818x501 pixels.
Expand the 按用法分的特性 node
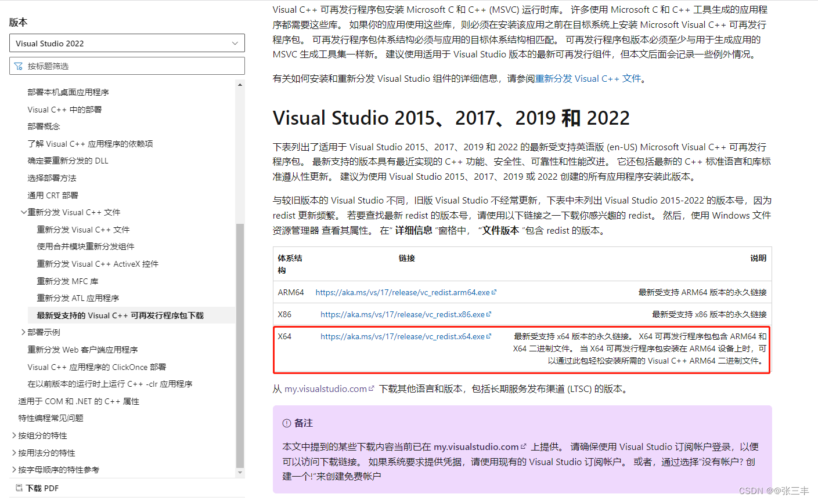pos(15,453)
